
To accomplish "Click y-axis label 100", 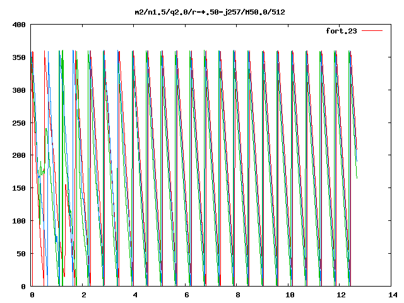I will (x=19, y=221).
